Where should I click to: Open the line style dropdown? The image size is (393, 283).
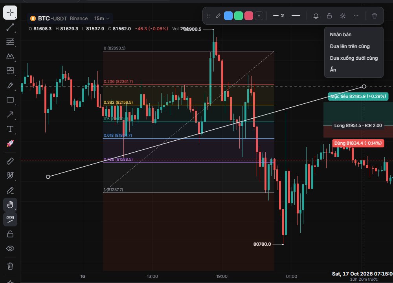pos(296,16)
